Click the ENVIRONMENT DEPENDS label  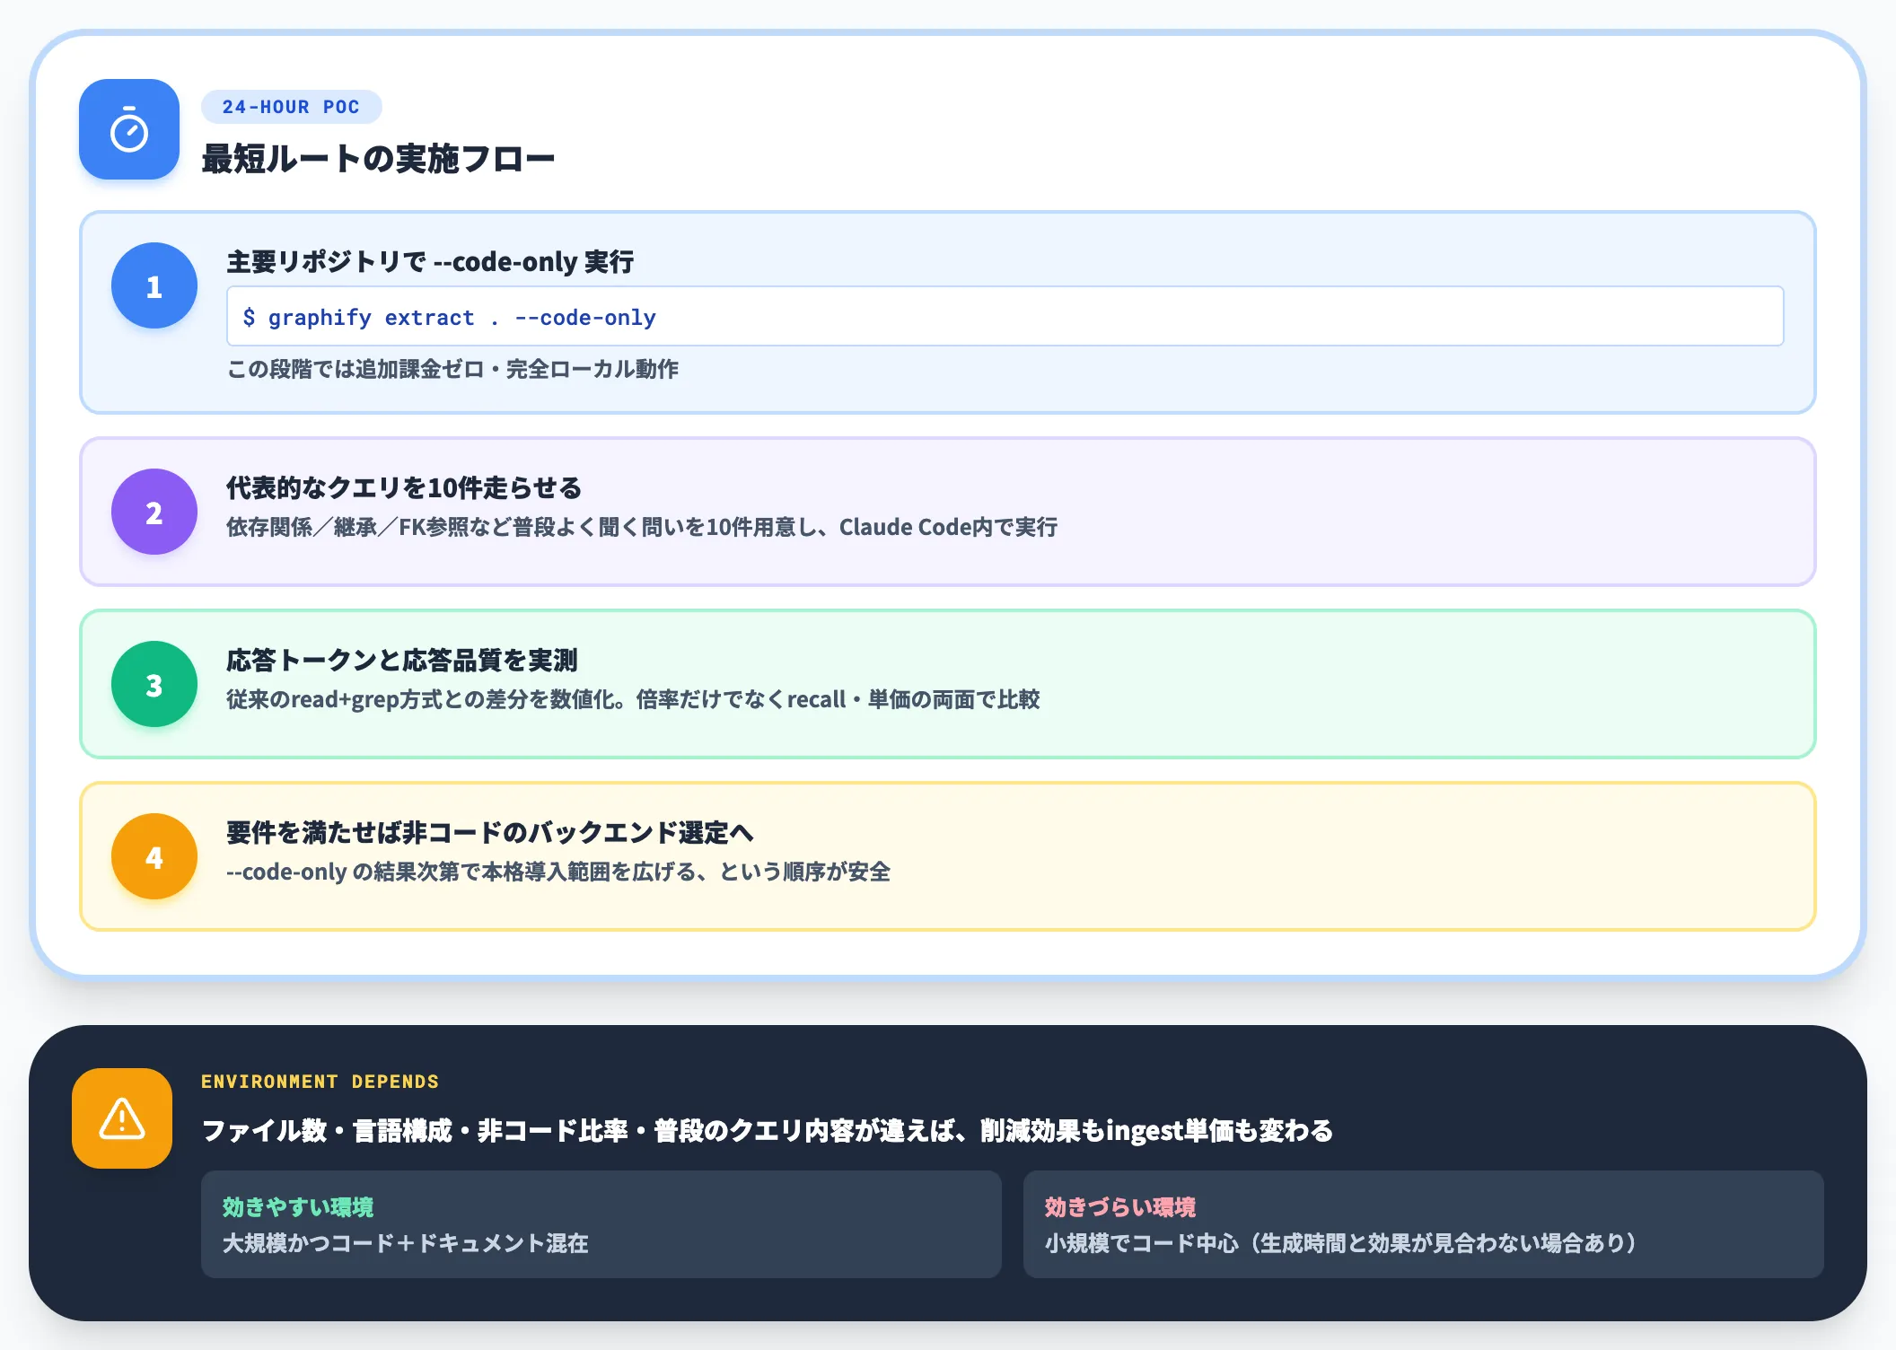(x=320, y=1082)
